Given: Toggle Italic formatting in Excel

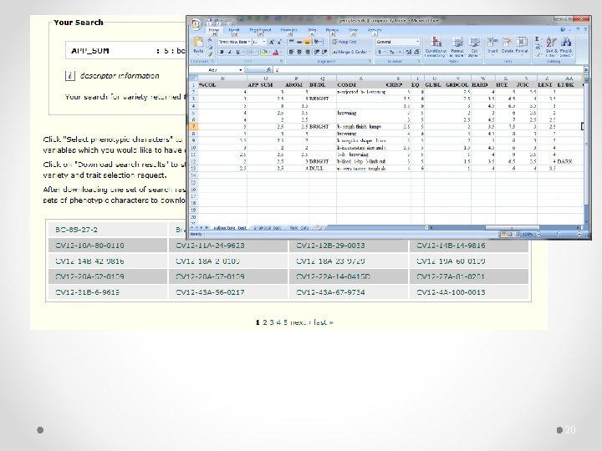Looking at the screenshot, I should coord(230,52).
